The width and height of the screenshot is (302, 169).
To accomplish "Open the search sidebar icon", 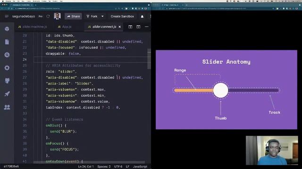I will click(x=7, y=55).
